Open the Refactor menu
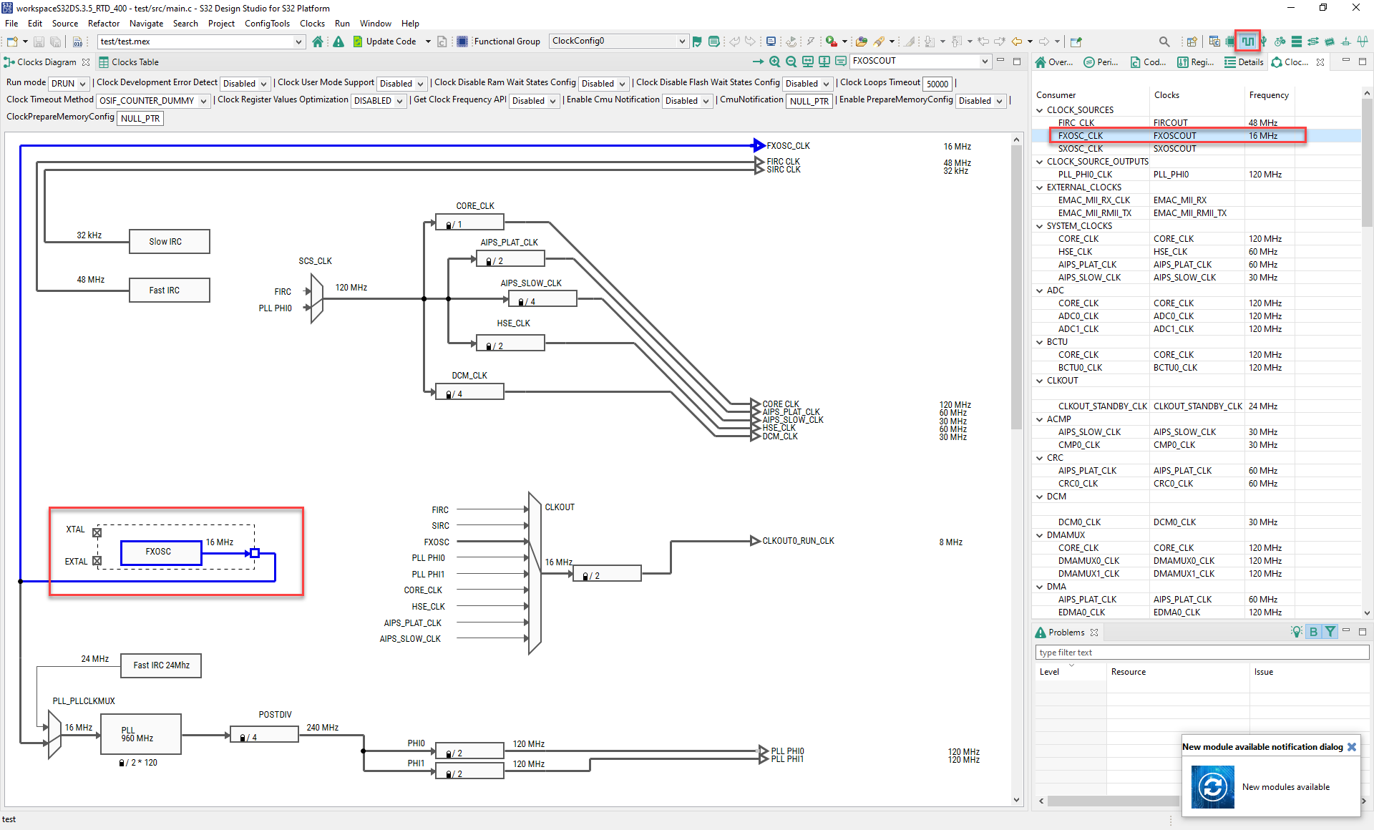 [x=104, y=24]
